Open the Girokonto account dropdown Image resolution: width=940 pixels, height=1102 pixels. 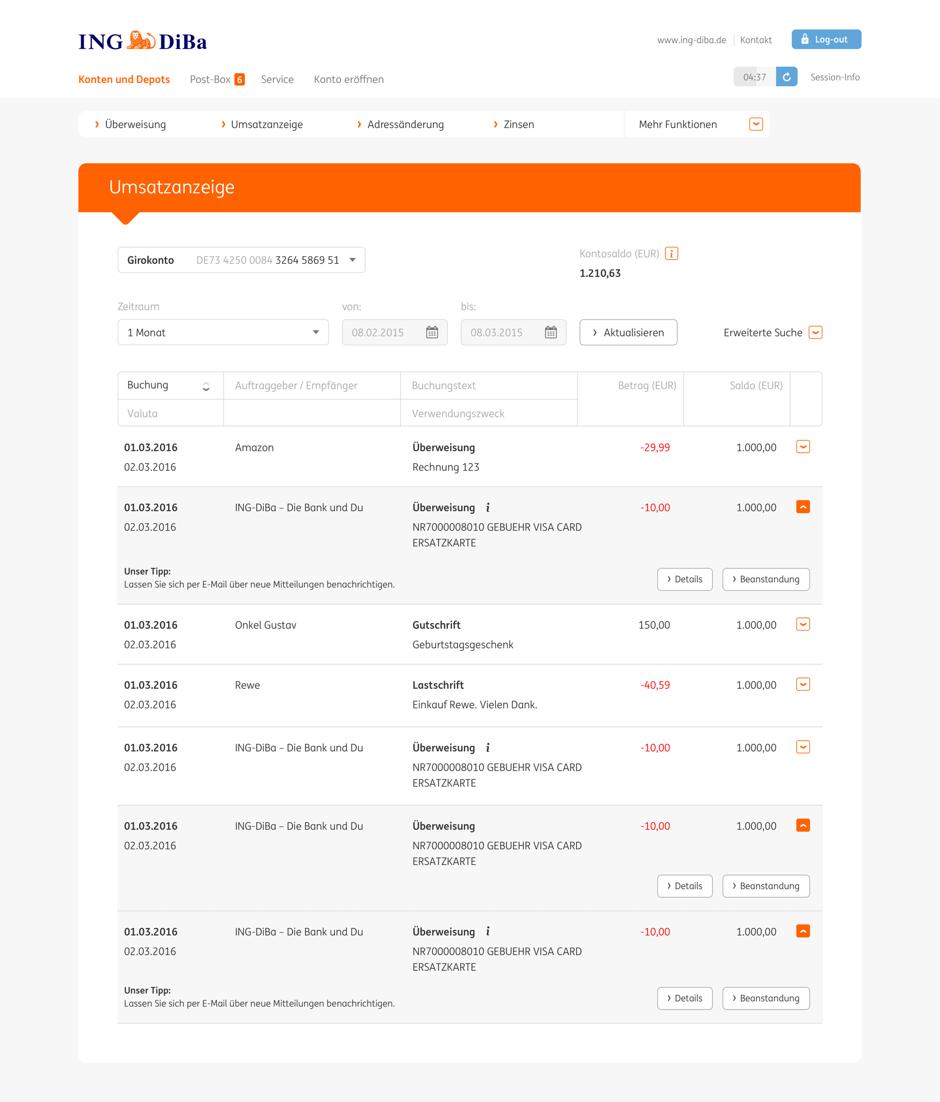(x=352, y=260)
